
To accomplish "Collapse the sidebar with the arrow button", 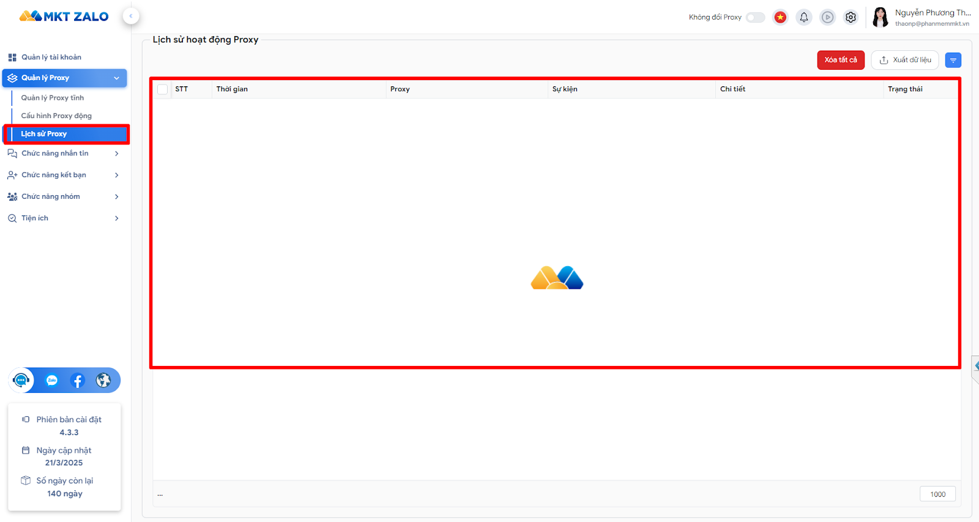I will point(131,16).
